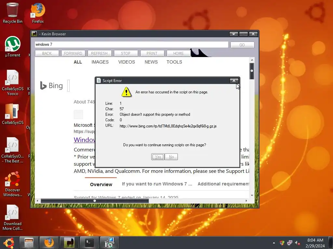The width and height of the screenshot is (333, 249).
Task: Switch to IMAGES search tab
Action: [x=100, y=62]
